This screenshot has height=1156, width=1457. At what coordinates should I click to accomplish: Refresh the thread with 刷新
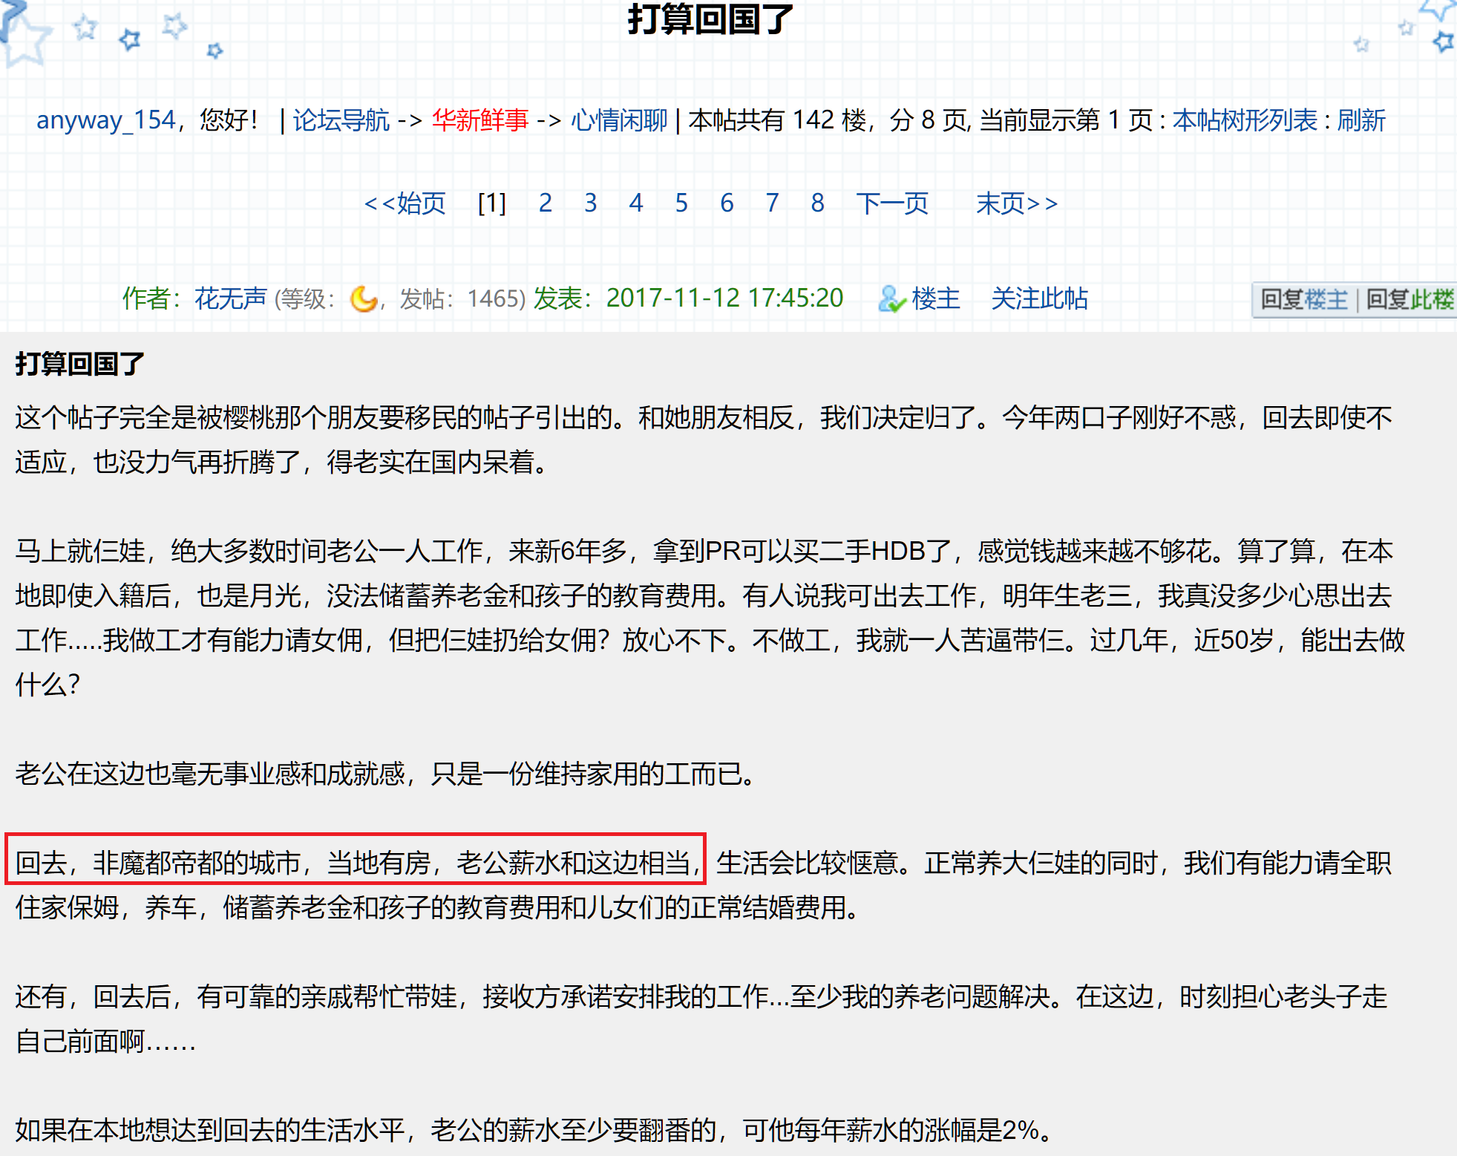tap(1361, 120)
